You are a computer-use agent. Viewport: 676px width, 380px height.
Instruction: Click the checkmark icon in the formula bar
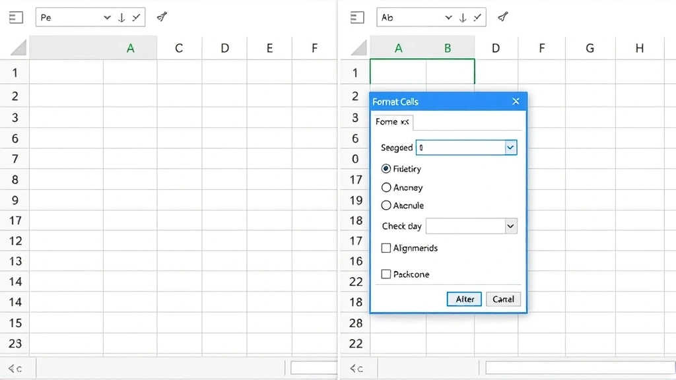(137, 17)
